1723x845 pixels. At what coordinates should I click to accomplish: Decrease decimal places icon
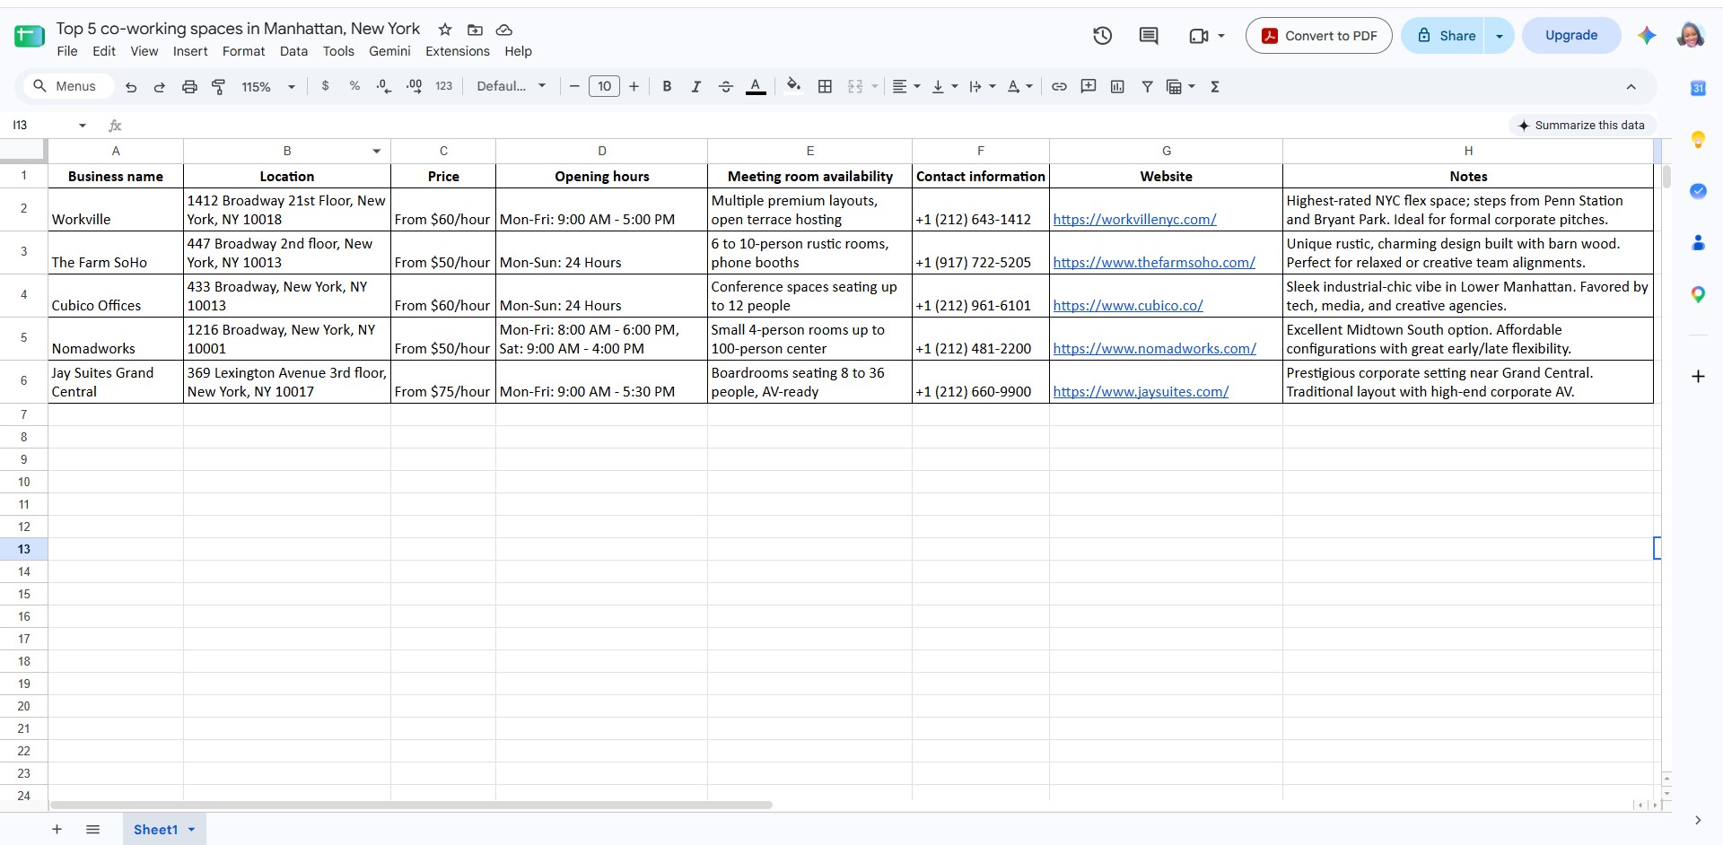(x=384, y=86)
